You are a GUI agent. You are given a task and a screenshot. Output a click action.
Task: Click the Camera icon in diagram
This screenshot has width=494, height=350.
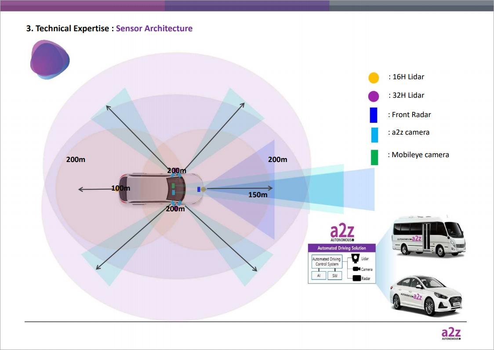click(x=356, y=269)
